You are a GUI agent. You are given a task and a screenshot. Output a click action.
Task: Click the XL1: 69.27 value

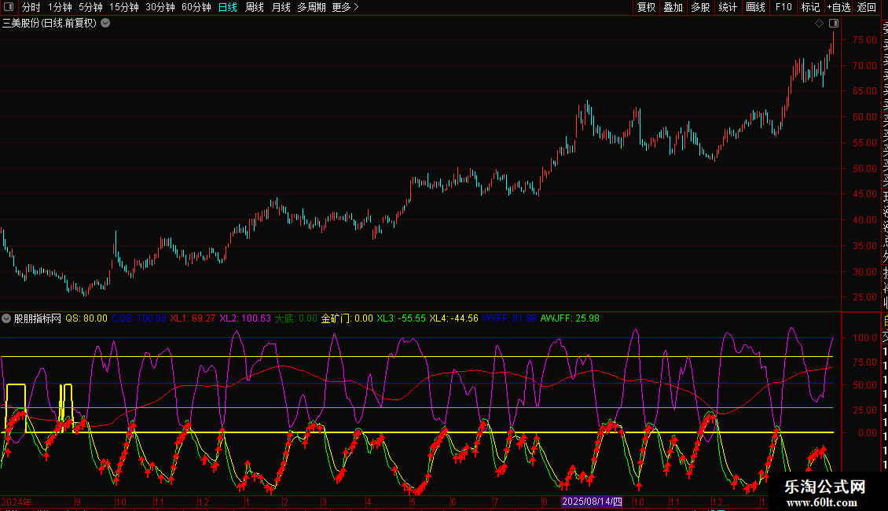click(193, 318)
